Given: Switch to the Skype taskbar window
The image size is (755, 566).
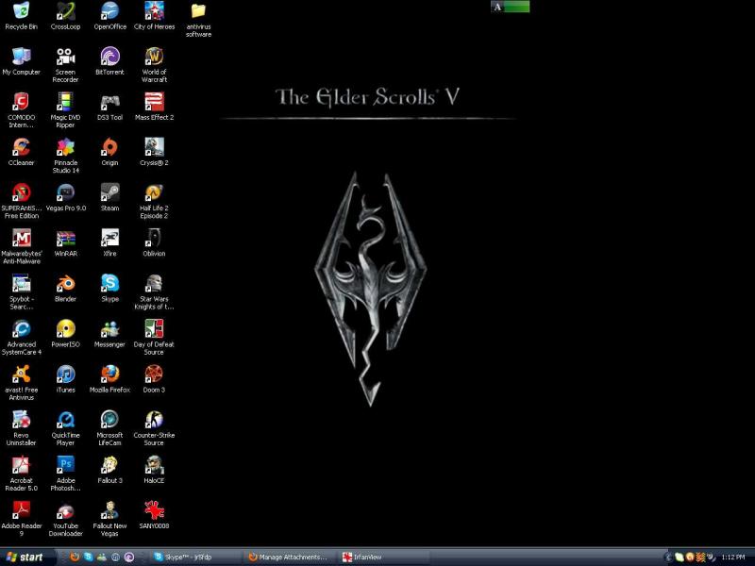Looking at the screenshot, I should (195, 557).
